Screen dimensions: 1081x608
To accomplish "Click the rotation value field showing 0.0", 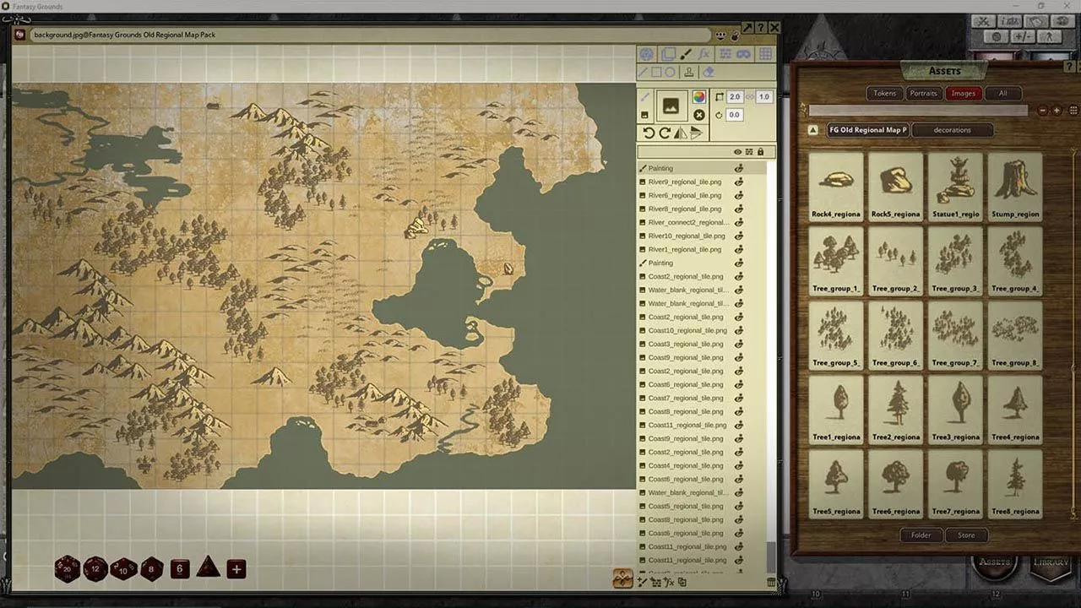I will pos(735,115).
